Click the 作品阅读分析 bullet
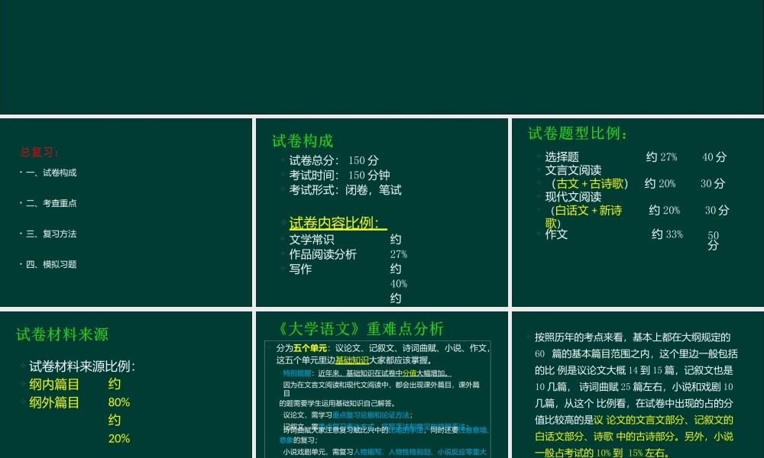The image size is (764, 458). pos(322,254)
